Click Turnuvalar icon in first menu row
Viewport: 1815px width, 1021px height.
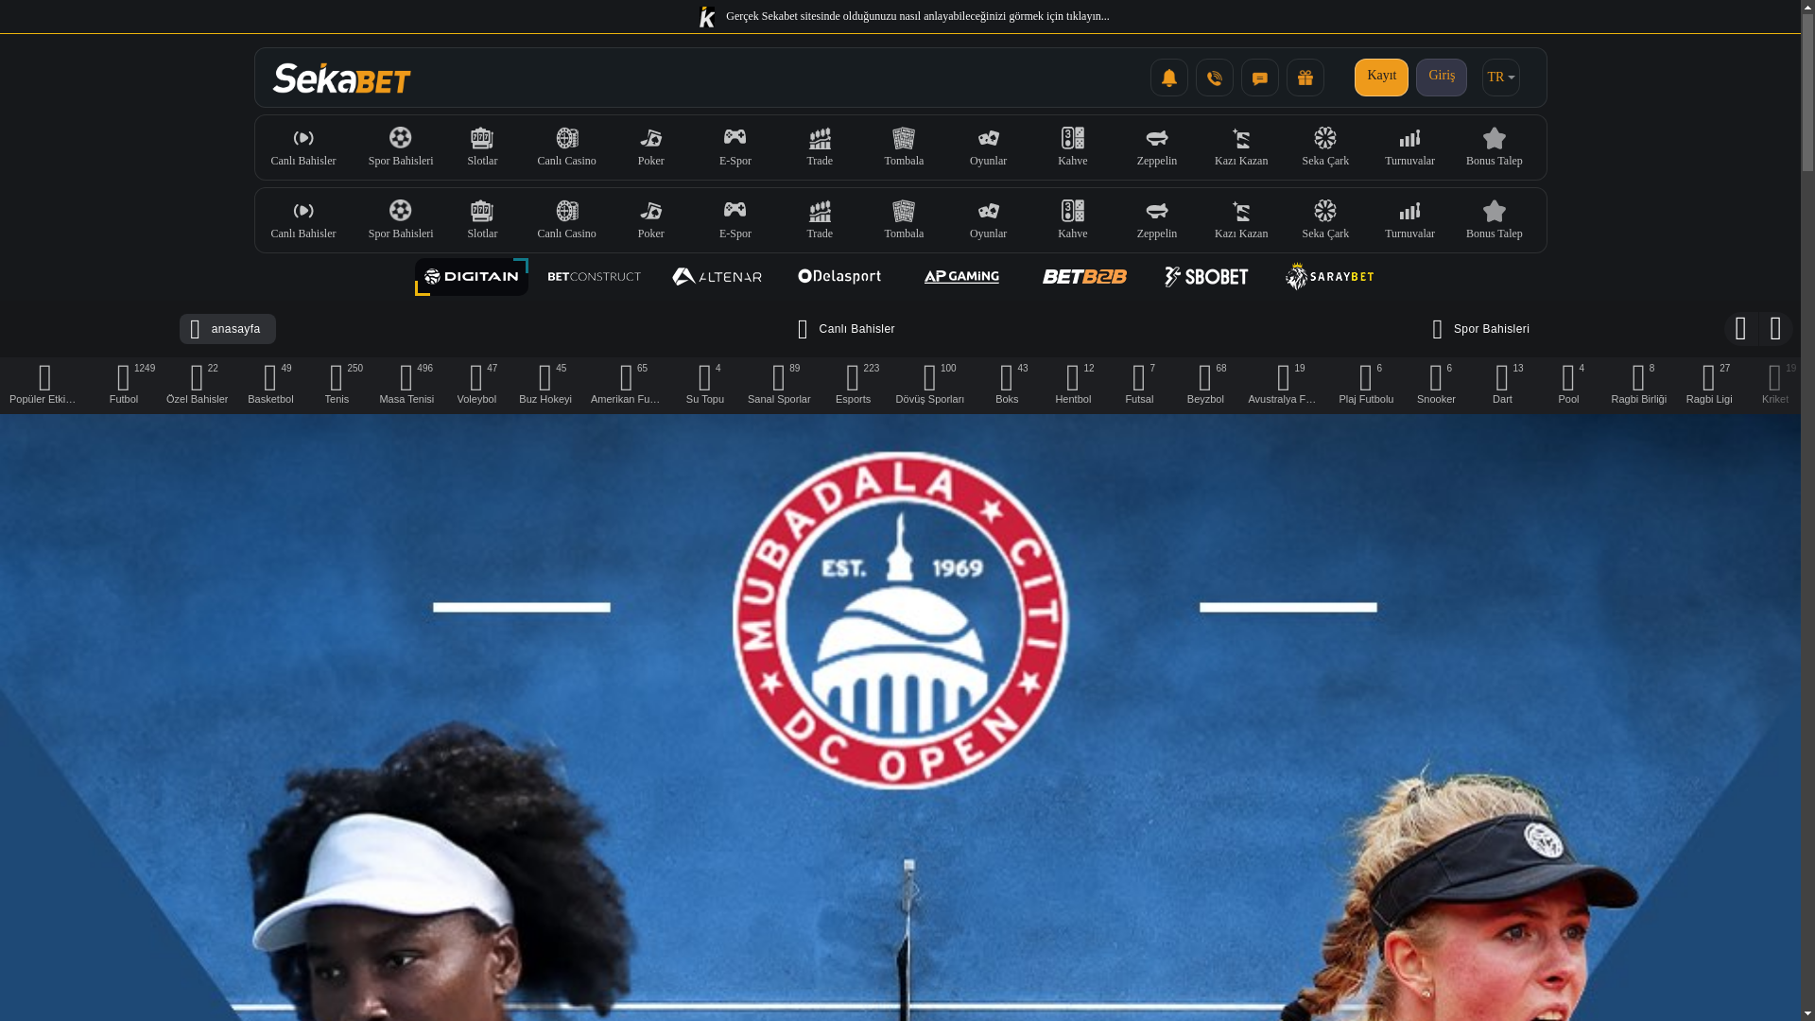(1409, 138)
